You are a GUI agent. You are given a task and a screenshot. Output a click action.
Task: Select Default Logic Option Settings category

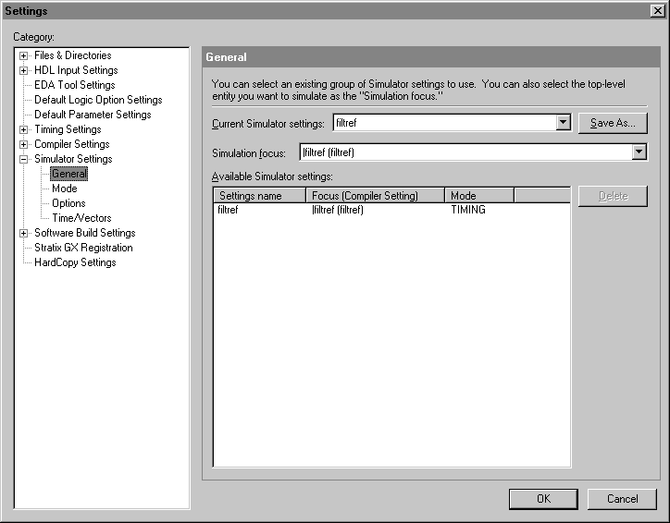[x=98, y=100]
